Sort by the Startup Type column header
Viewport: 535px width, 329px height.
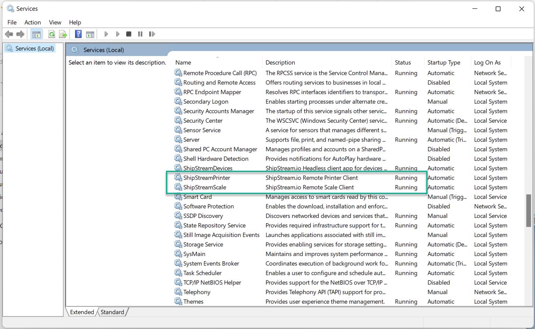point(444,63)
